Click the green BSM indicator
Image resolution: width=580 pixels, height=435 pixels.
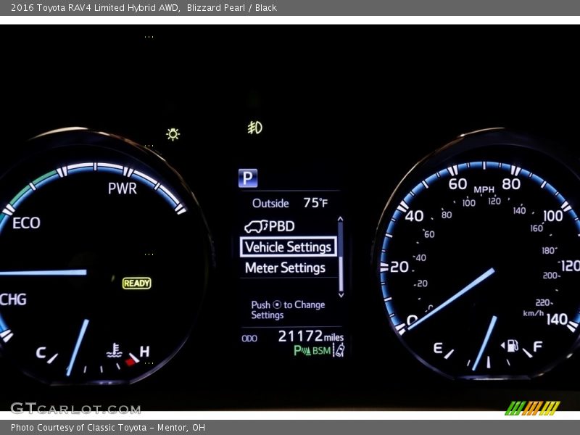(x=322, y=351)
